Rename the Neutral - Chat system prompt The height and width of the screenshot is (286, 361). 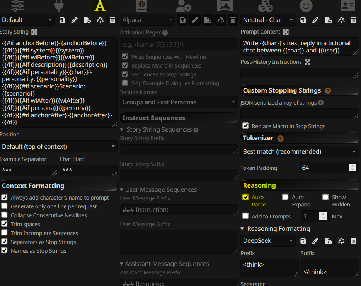point(315,20)
